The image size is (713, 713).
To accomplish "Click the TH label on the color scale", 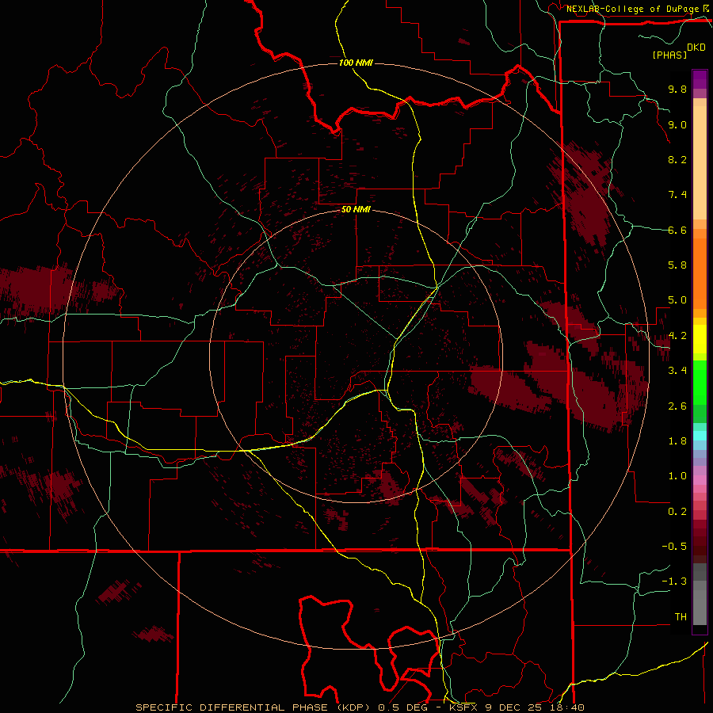I will coord(681,617).
